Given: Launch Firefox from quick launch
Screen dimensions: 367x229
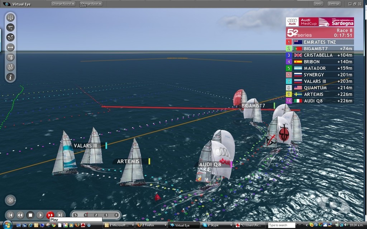Looking at the screenshot, I should click(x=77, y=225).
